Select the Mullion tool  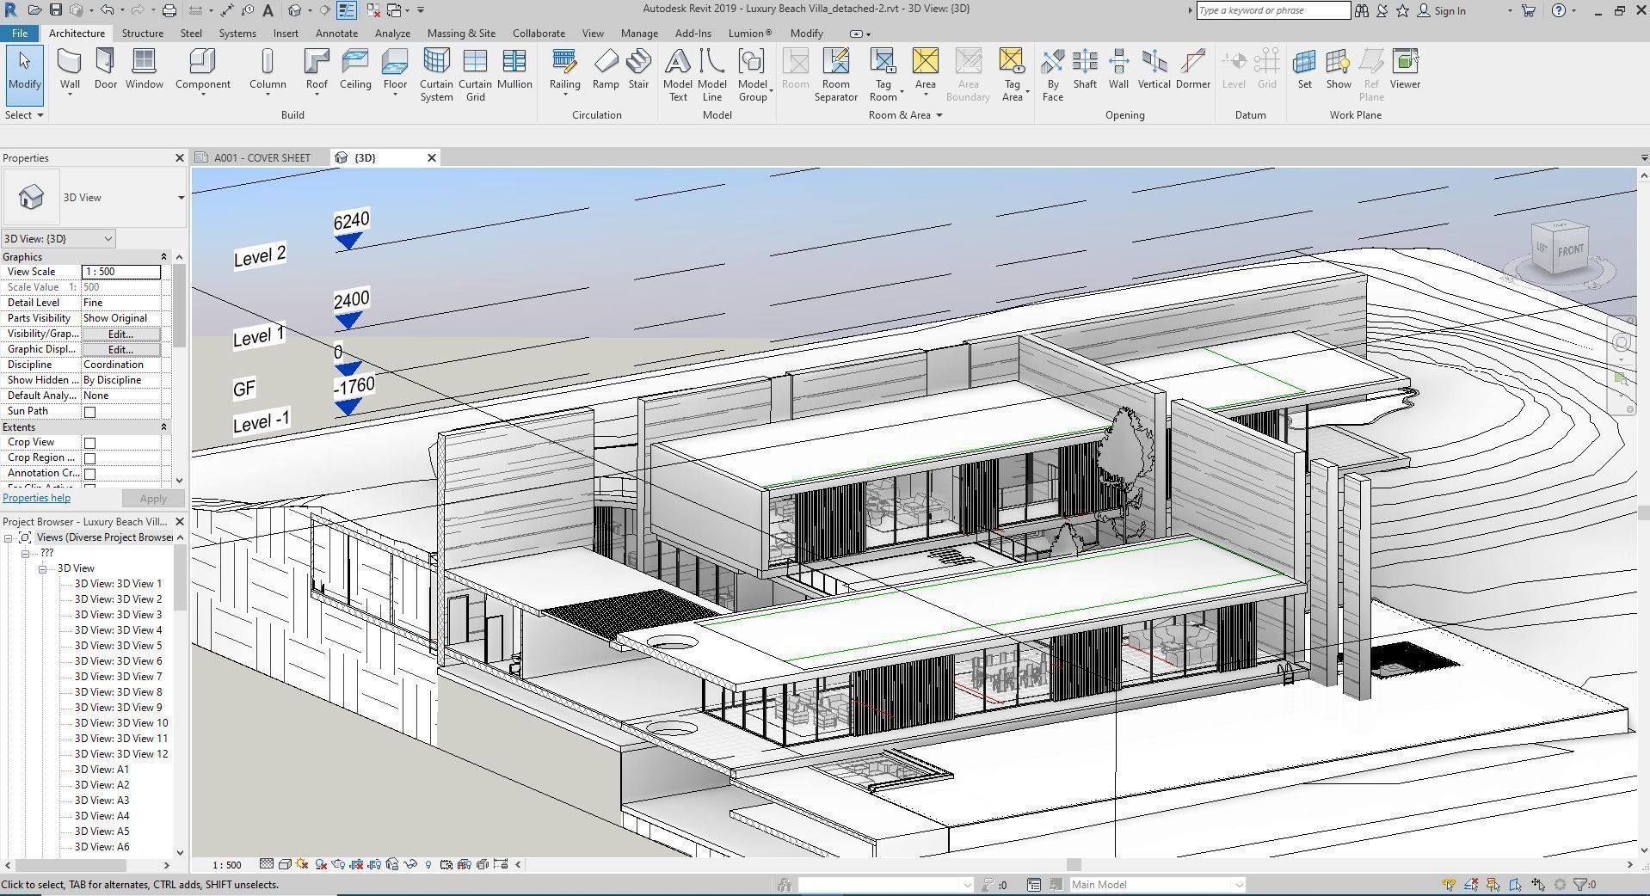click(514, 69)
